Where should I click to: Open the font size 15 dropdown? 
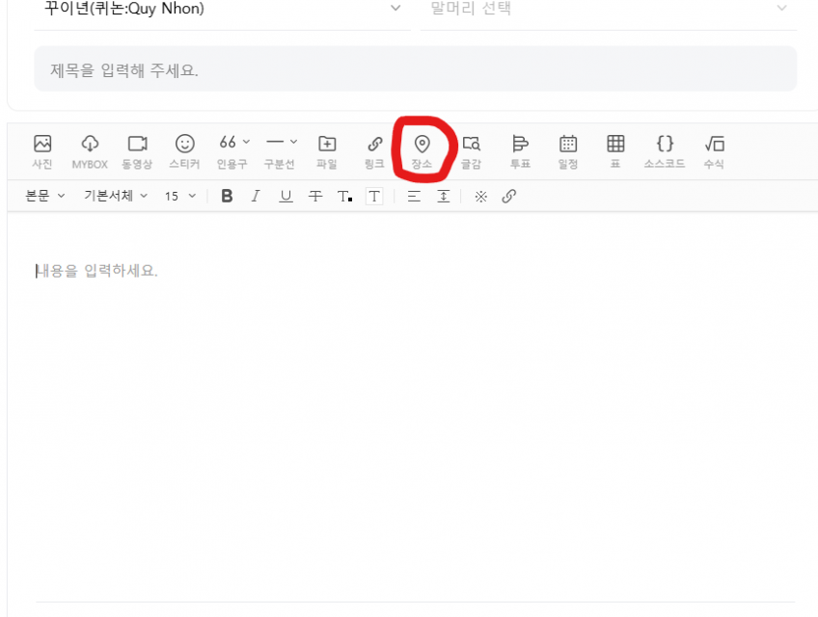point(178,196)
